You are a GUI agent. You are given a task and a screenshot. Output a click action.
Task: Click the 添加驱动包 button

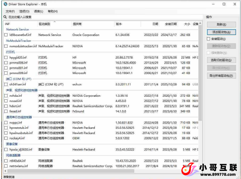tap(221, 32)
